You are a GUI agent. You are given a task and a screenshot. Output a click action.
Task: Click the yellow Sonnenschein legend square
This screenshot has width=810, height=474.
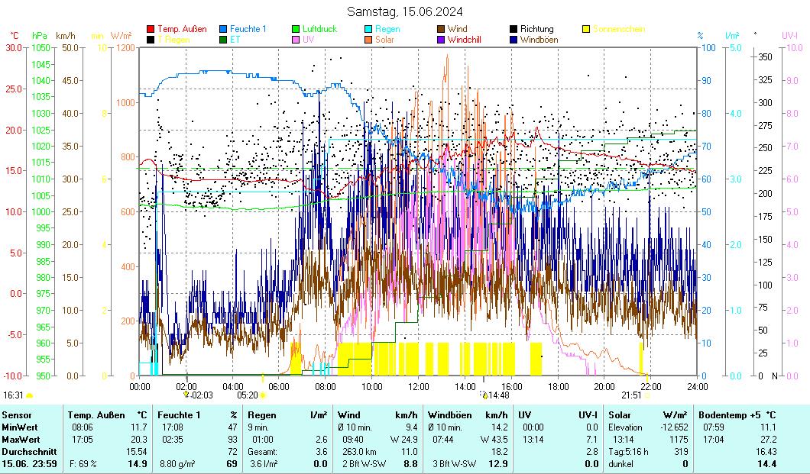(x=586, y=30)
